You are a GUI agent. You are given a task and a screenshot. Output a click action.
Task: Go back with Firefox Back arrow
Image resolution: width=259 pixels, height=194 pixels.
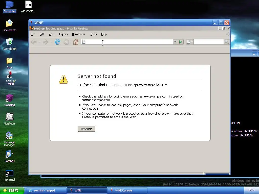pos(34,42)
